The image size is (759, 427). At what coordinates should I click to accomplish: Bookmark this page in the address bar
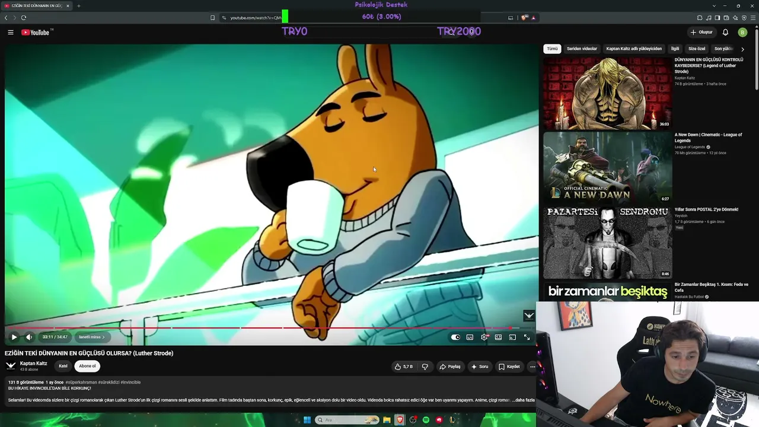pyautogui.click(x=213, y=18)
